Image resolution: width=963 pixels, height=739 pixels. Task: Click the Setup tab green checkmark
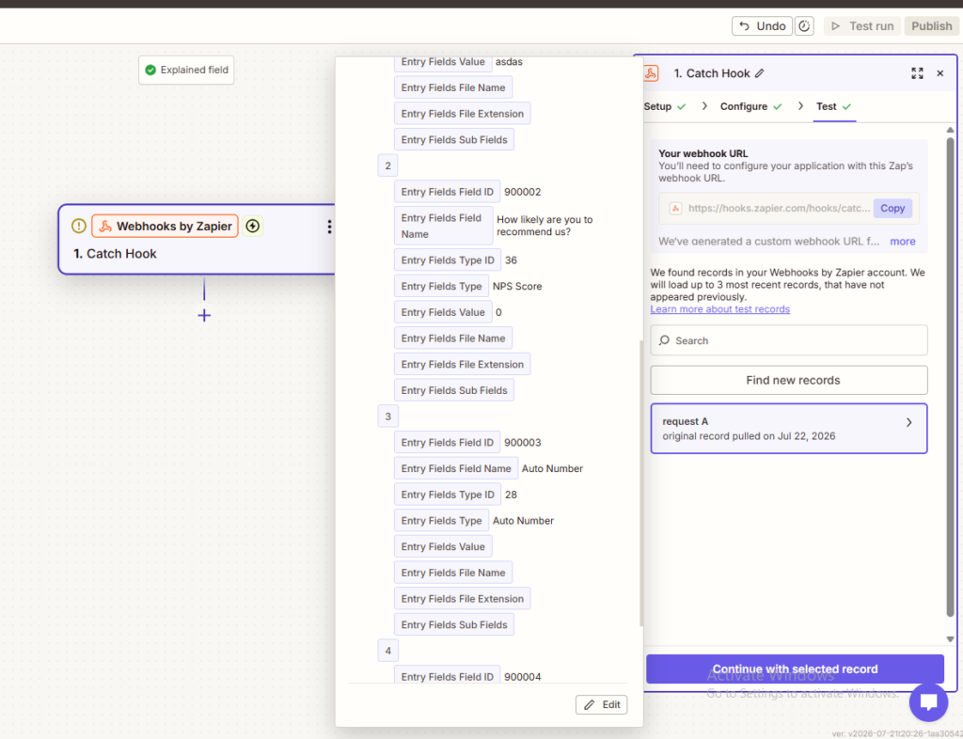pos(681,107)
